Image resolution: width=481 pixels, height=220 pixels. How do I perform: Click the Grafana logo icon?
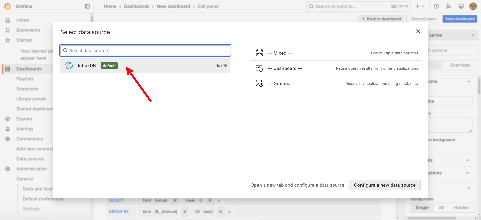tap(8, 6)
